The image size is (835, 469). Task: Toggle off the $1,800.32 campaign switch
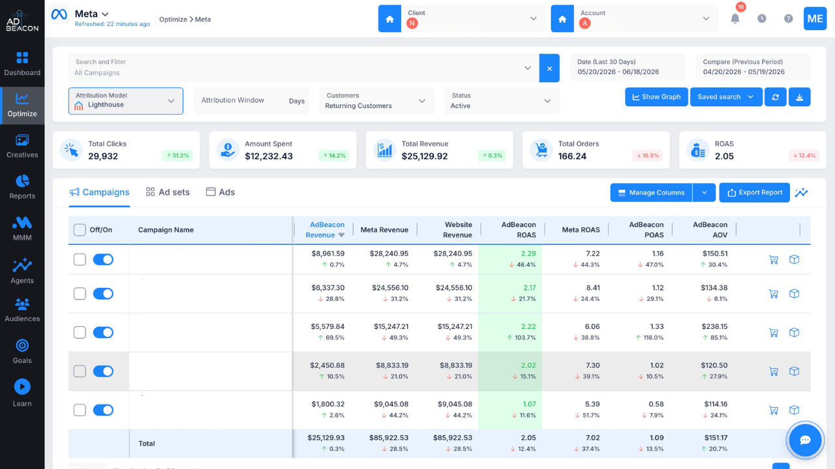103,410
